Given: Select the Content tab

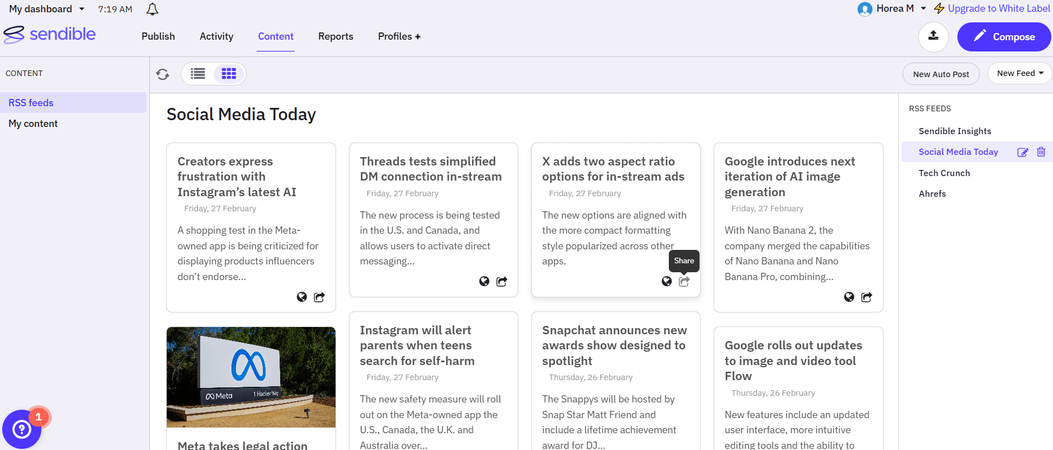Looking at the screenshot, I should click(276, 36).
